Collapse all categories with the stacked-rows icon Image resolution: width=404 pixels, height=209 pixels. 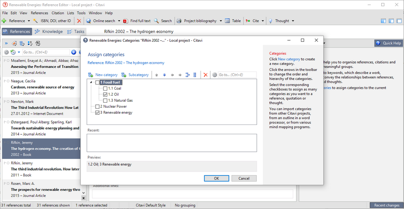click(195, 75)
